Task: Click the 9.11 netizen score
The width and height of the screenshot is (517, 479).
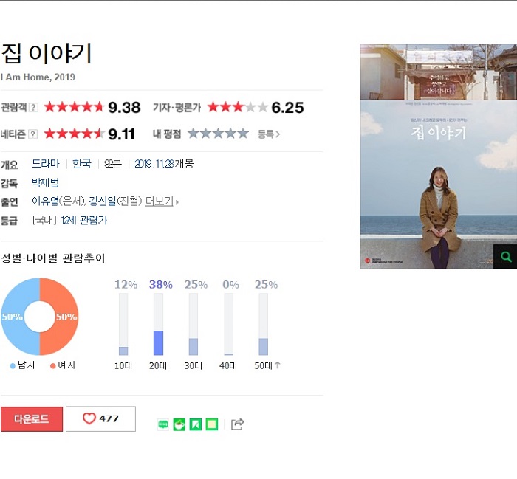Action: pos(121,134)
